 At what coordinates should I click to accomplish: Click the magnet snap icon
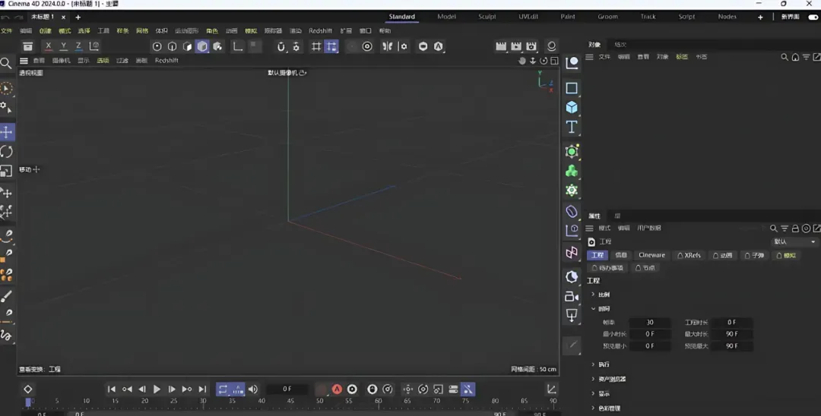[281, 46]
